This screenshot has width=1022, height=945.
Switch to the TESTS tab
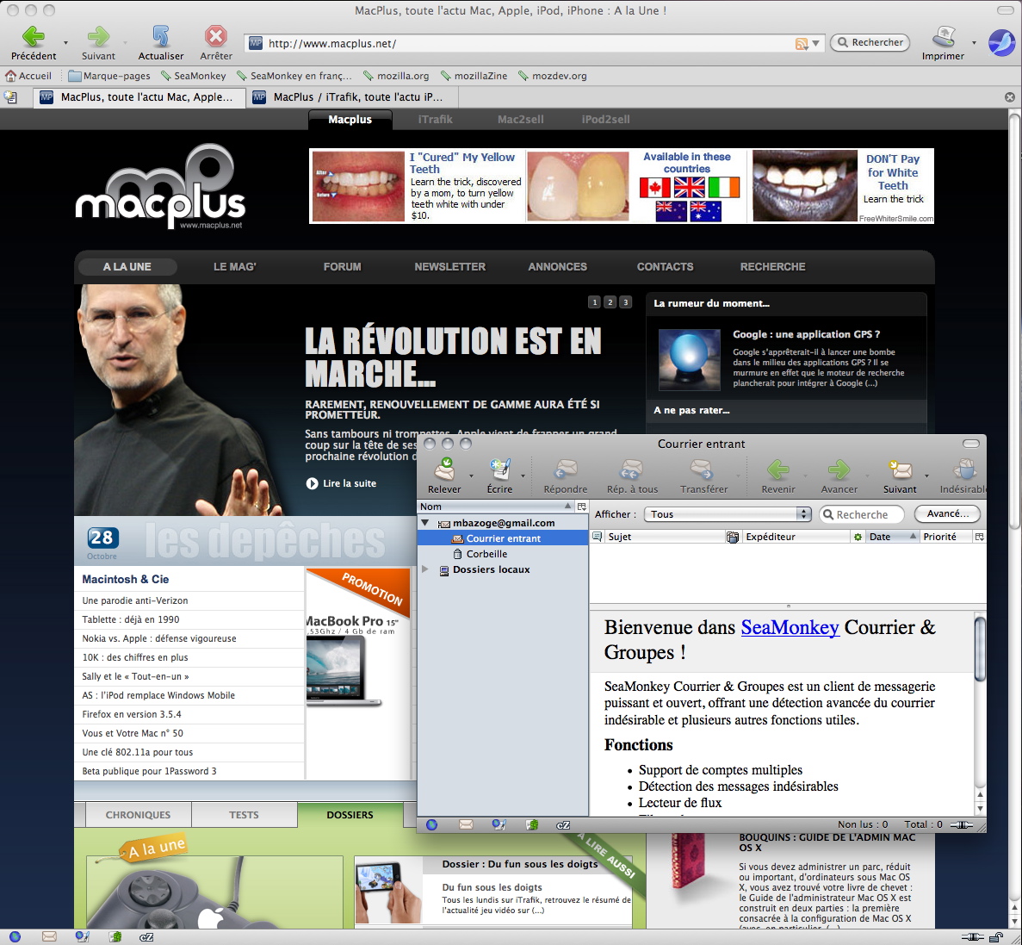click(x=244, y=815)
